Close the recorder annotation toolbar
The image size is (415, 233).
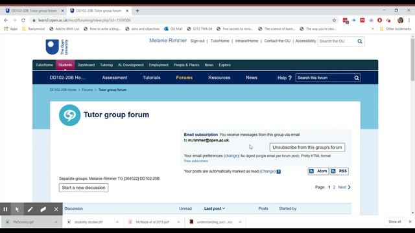pos(56,209)
